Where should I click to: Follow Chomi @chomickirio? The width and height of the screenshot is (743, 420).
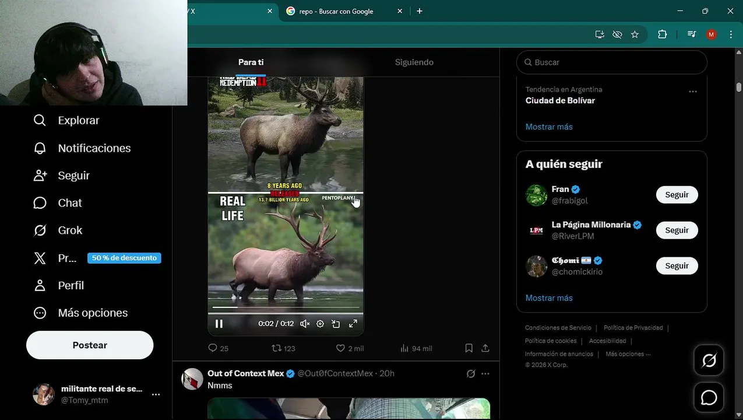677,266
